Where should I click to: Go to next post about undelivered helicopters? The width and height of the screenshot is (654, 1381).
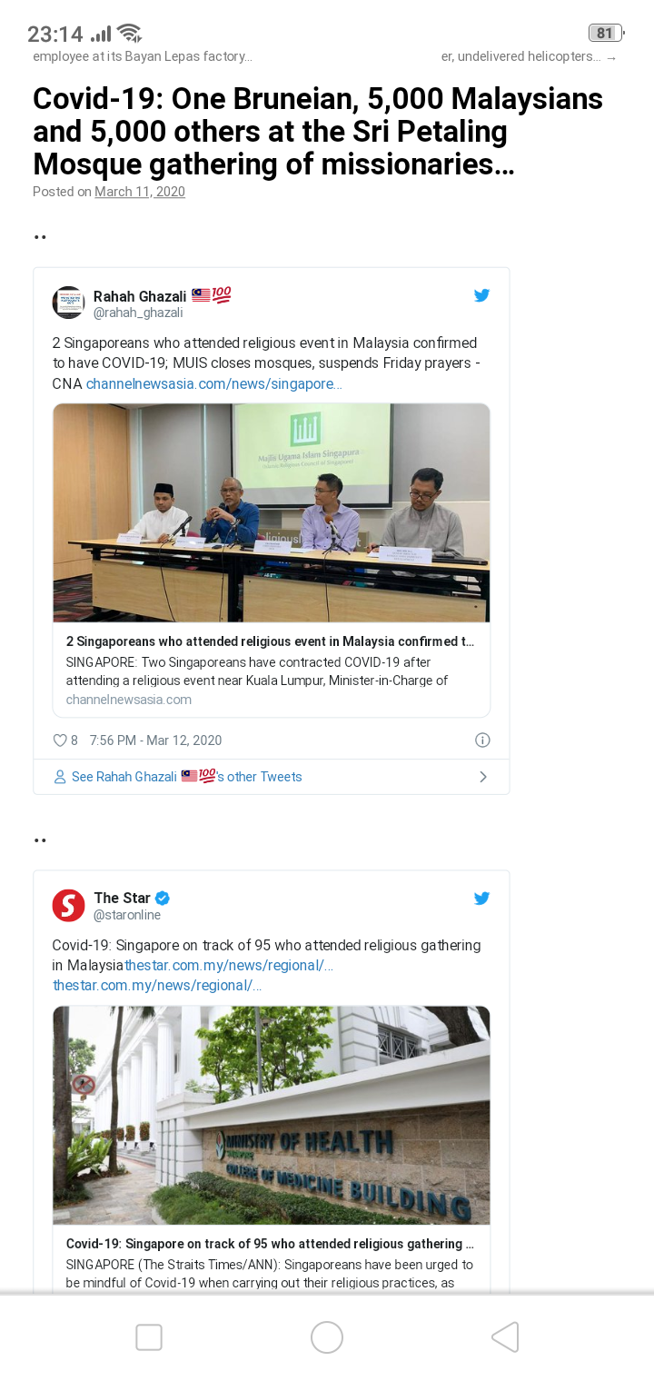529,56
